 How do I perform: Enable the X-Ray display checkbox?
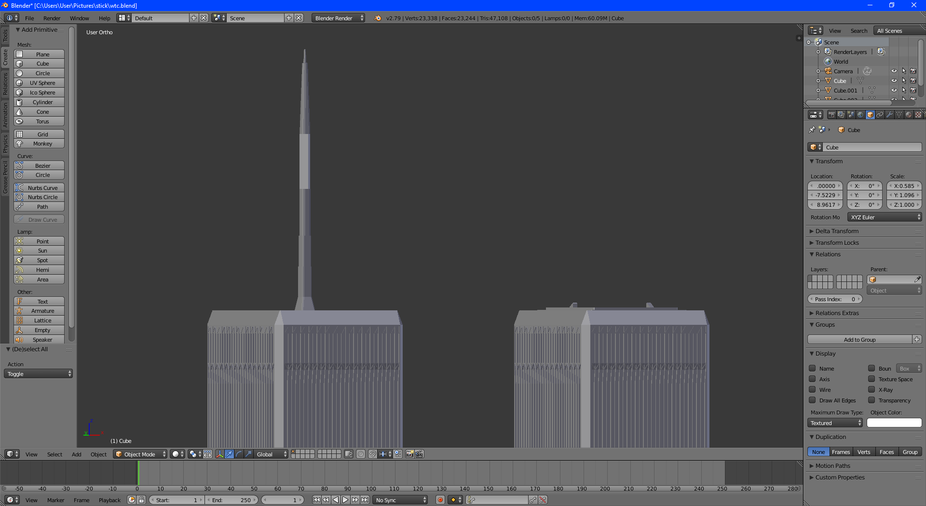pyautogui.click(x=872, y=389)
